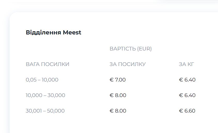Click the (EUR) currency label
The height and width of the screenshot is (133, 218).
point(145,49)
